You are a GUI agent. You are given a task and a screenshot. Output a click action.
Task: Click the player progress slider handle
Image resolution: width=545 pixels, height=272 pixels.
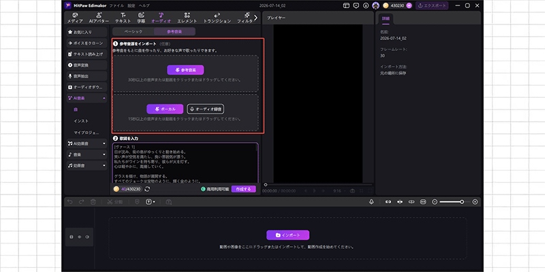pyautogui.click(x=266, y=184)
